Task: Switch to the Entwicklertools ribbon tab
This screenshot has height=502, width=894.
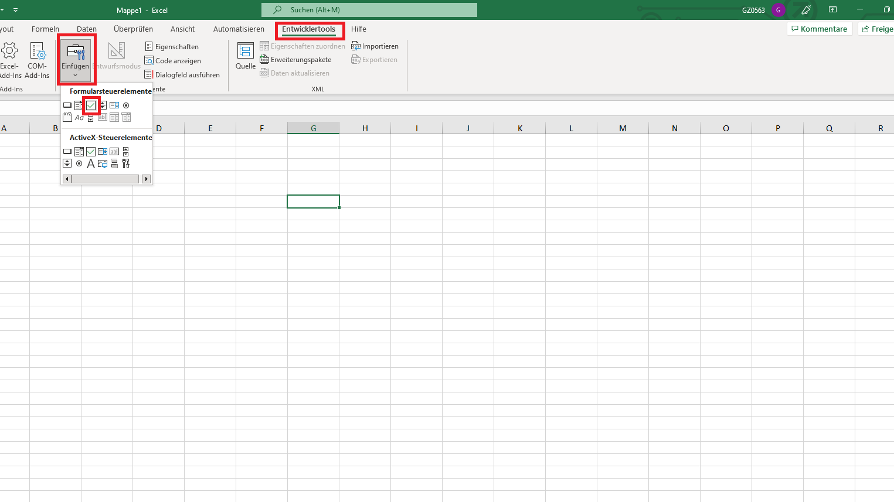Action: pyautogui.click(x=310, y=29)
